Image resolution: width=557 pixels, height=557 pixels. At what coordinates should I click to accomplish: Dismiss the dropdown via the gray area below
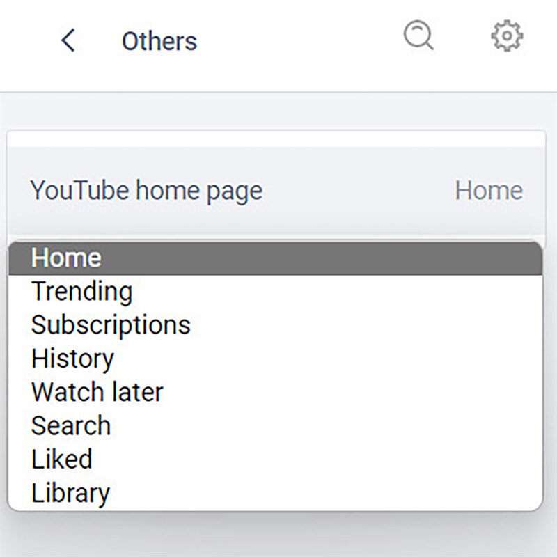[x=278, y=535]
